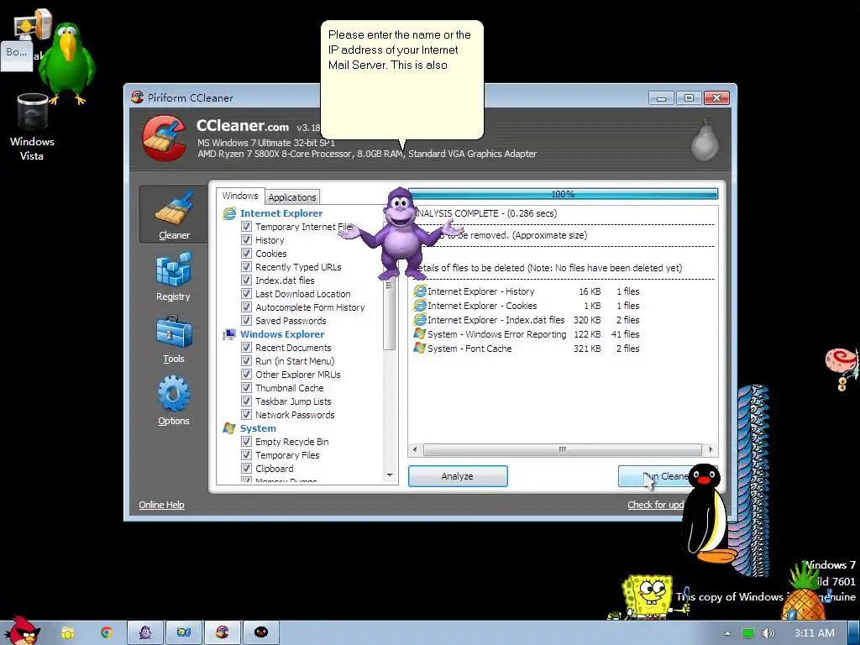860x645 pixels.
Task: Open the penguin taskbar button
Action: [261, 632]
